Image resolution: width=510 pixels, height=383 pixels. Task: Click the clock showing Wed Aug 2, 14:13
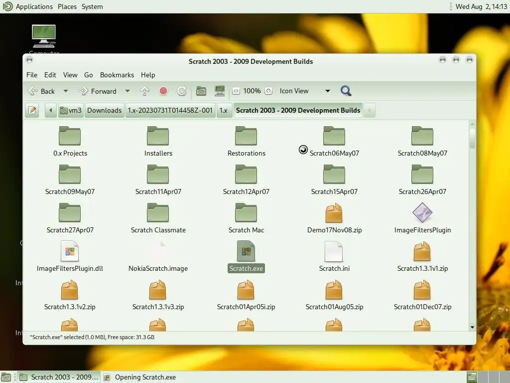click(481, 6)
